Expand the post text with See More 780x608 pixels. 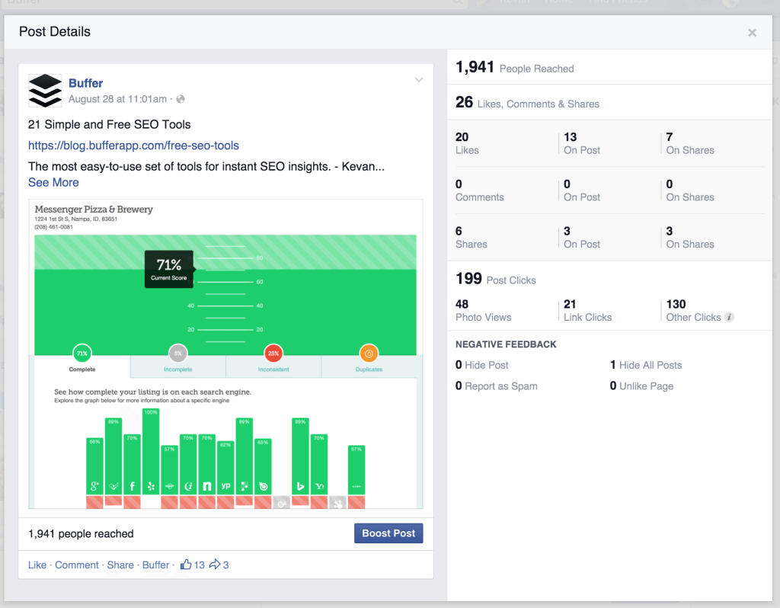click(x=53, y=182)
